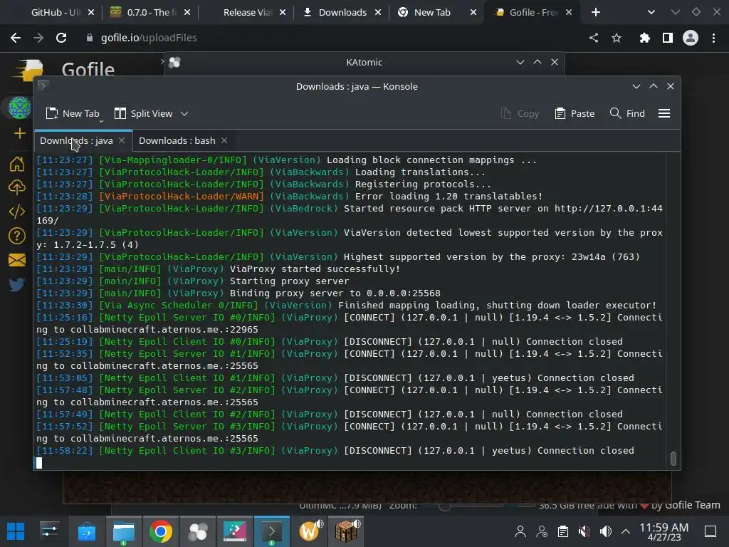This screenshot has height=547, width=729.
Task: Click the Konsole keep-below chevron in titlebar
Action: pyautogui.click(x=636, y=86)
